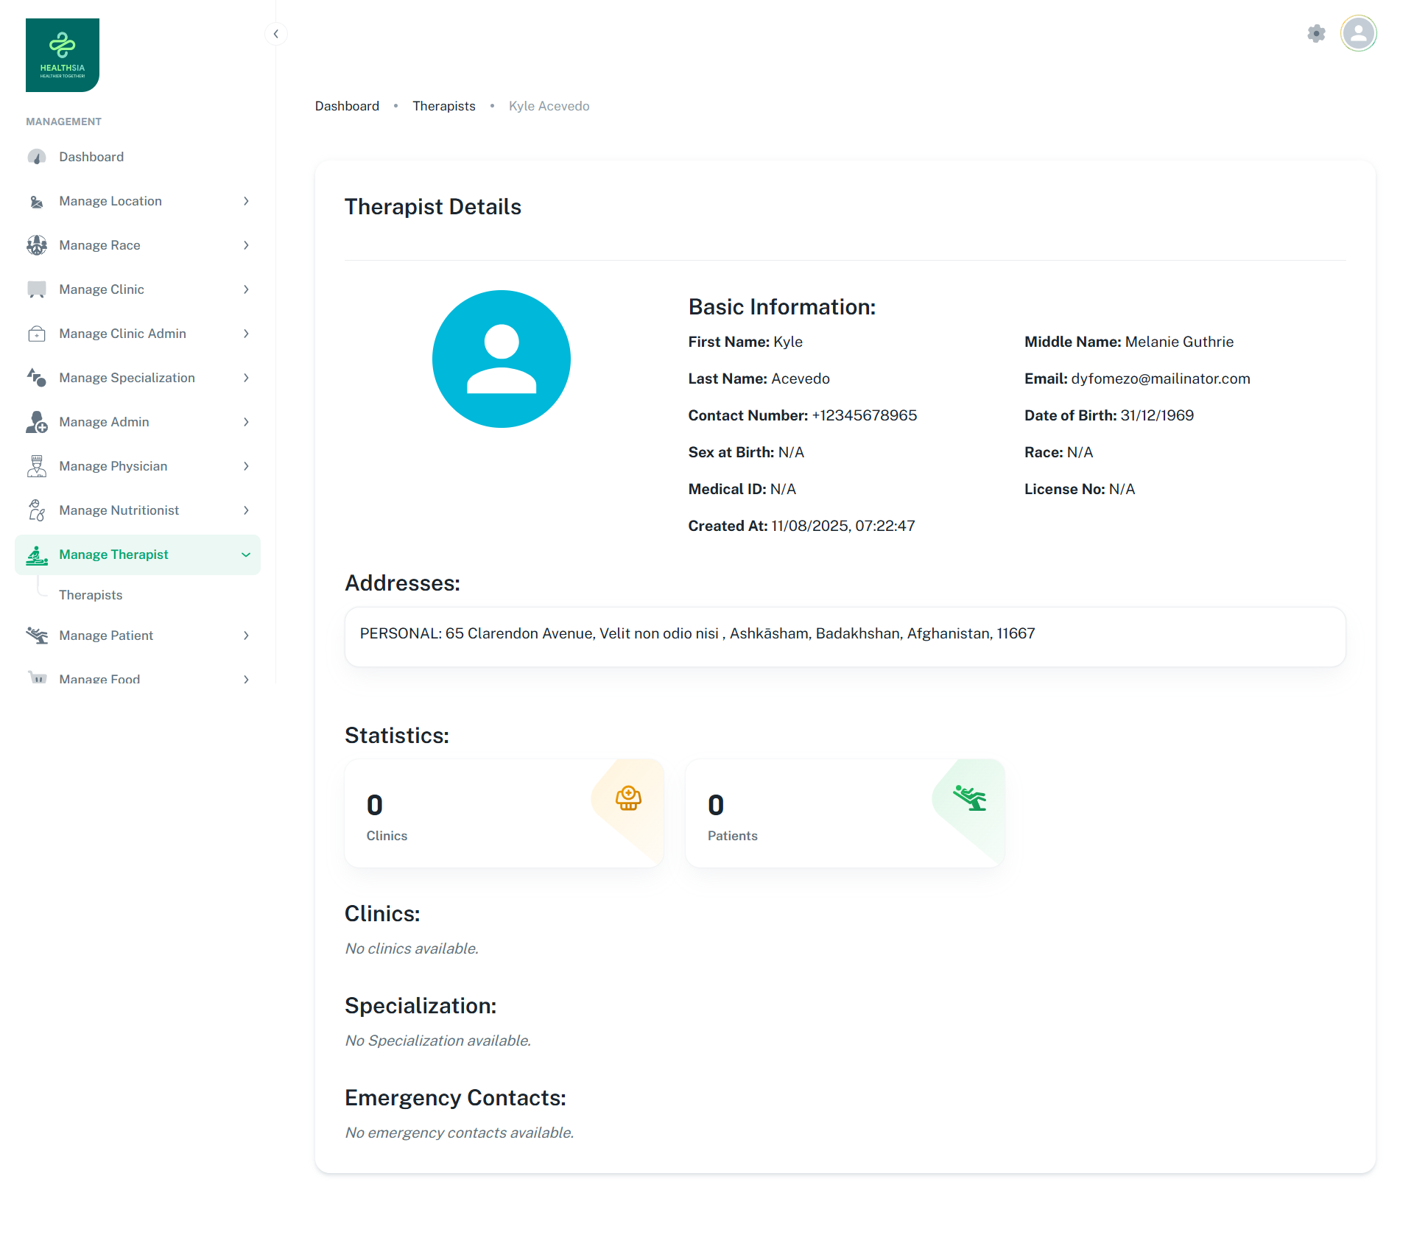Expand the Manage Clinic chevron
Viewport: 1414px width, 1246px height.
tap(246, 289)
